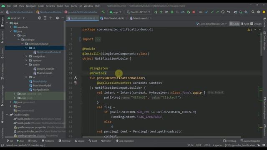Screen dimensions: 267x150
Task: Expand the navigation folder
Action: pos(26,56)
